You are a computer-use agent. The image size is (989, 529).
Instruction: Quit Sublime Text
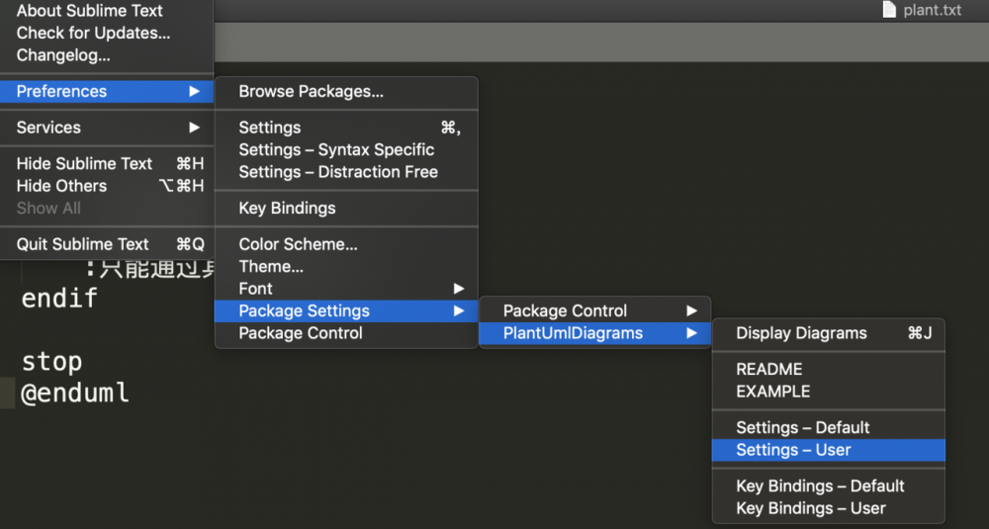tap(83, 244)
